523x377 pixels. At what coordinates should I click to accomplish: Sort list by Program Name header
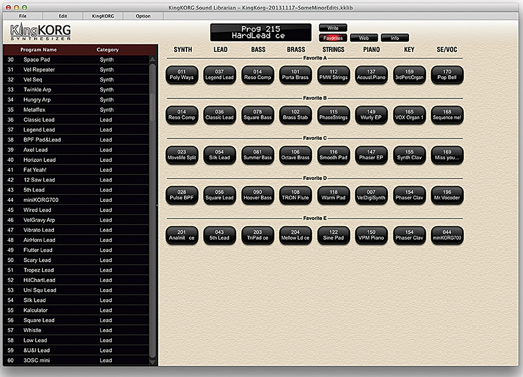[x=38, y=50]
